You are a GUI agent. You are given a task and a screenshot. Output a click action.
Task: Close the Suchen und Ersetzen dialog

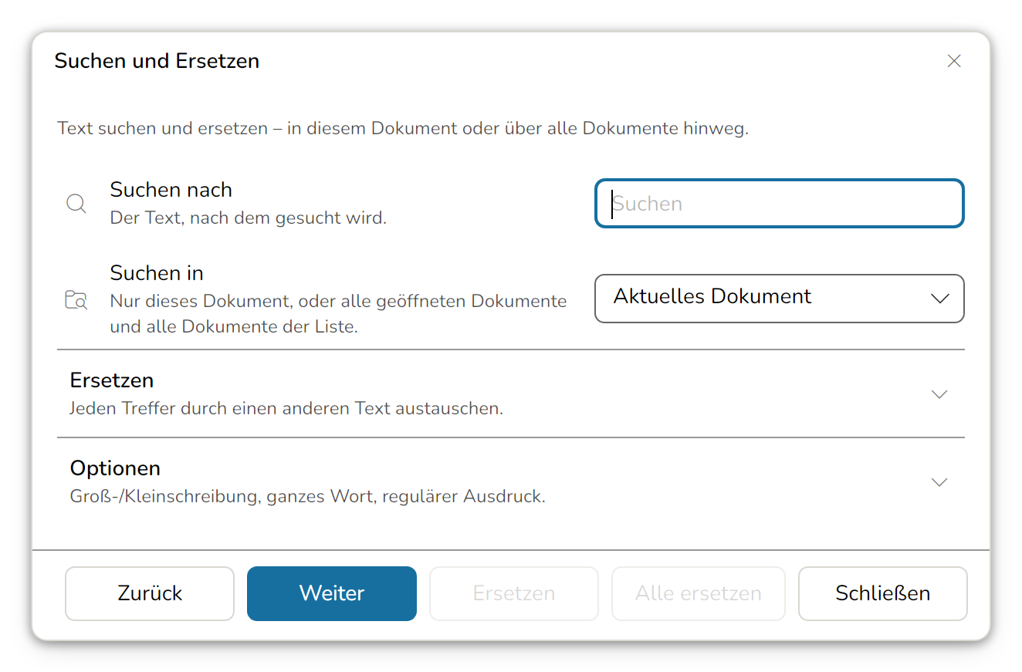click(x=954, y=61)
